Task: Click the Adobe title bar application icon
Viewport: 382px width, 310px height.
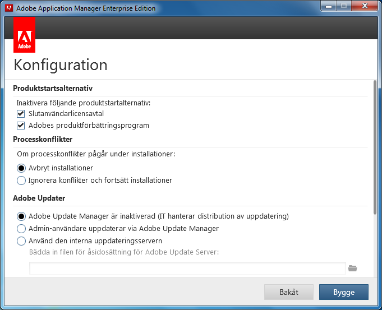Action: [x=9, y=8]
